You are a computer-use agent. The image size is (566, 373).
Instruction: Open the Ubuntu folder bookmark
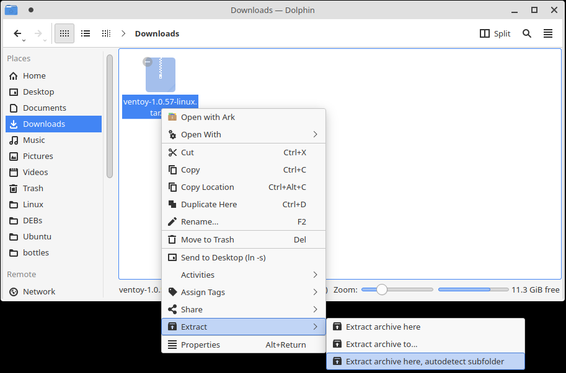[53, 236]
